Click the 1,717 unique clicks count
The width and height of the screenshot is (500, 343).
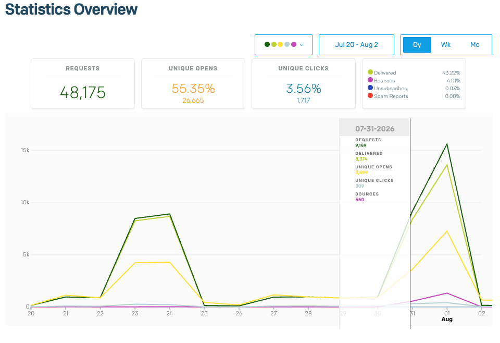pyautogui.click(x=304, y=101)
